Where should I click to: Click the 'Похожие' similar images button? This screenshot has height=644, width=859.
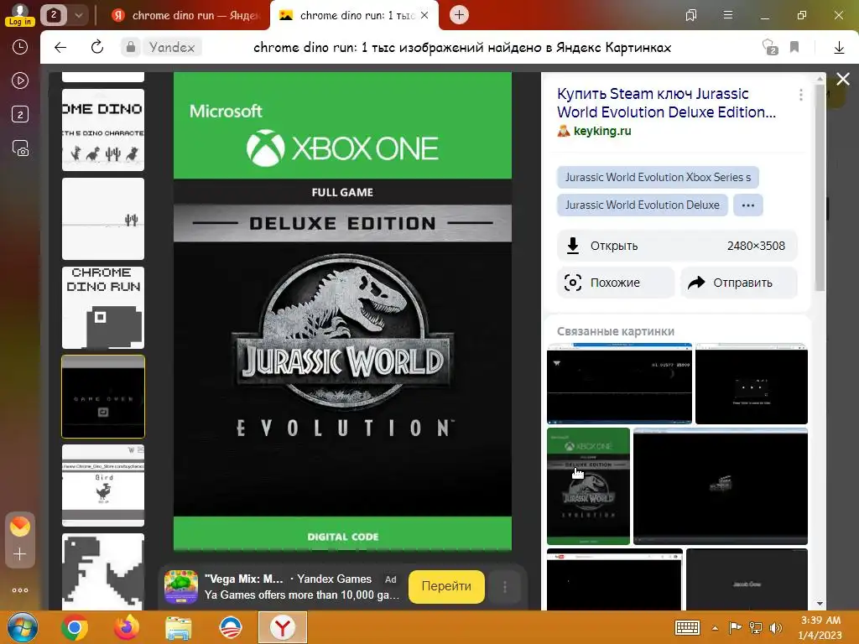click(x=616, y=283)
